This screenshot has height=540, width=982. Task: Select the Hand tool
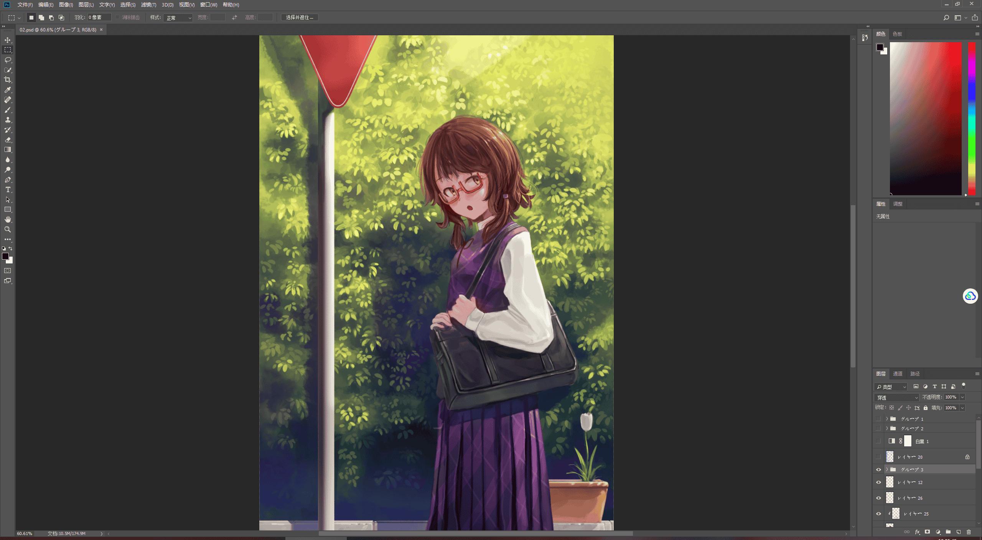tap(8, 219)
